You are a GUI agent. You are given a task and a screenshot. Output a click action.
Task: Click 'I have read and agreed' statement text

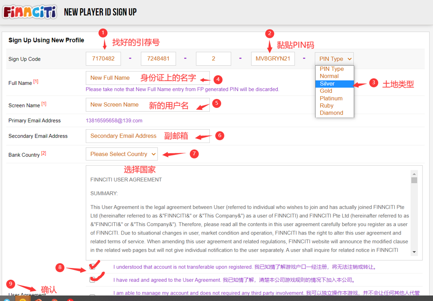coord(234,280)
